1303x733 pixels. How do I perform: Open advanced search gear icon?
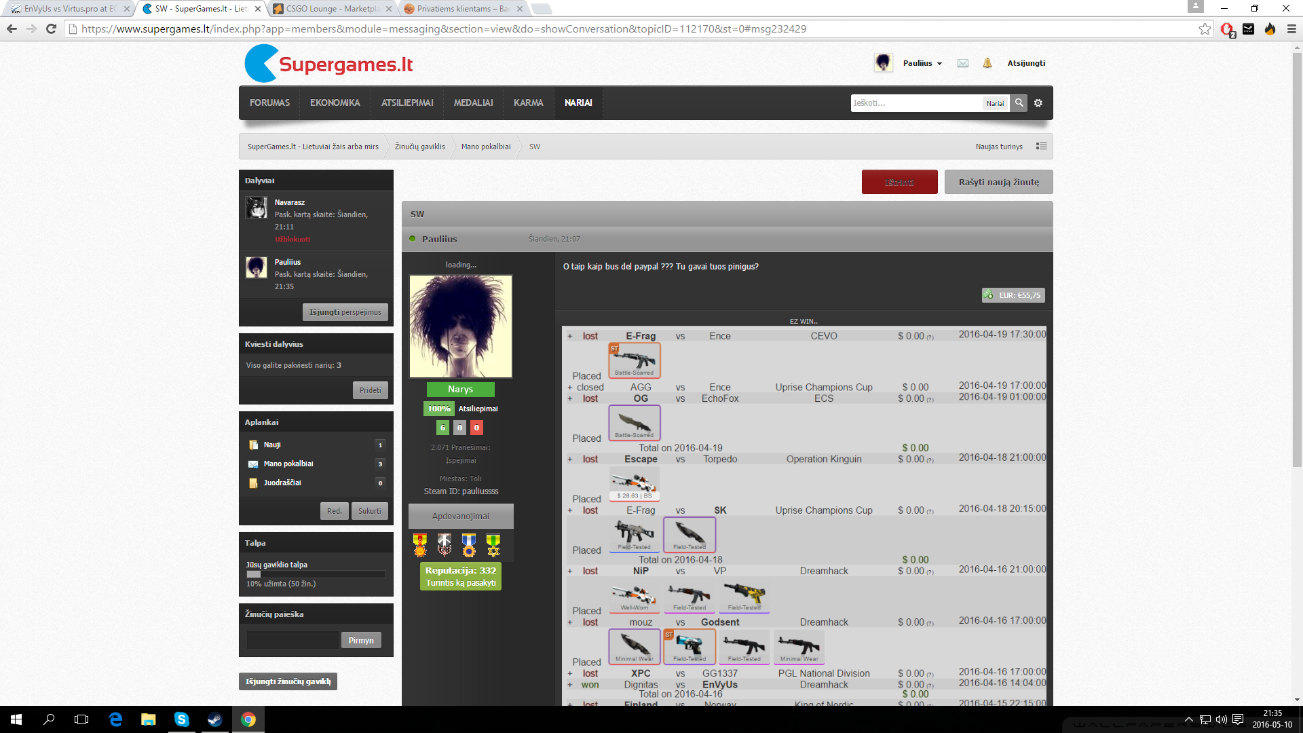pyautogui.click(x=1038, y=103)
